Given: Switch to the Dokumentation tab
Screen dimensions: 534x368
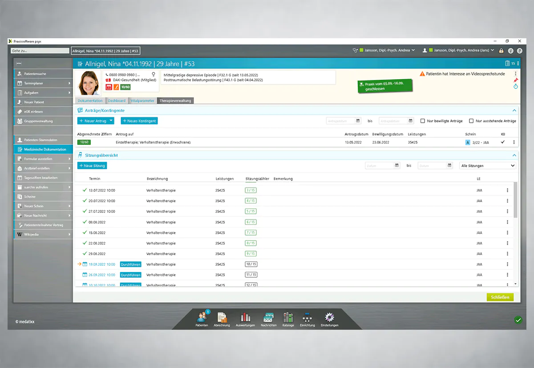Looking at the screenshot, I should coord(90,101).
